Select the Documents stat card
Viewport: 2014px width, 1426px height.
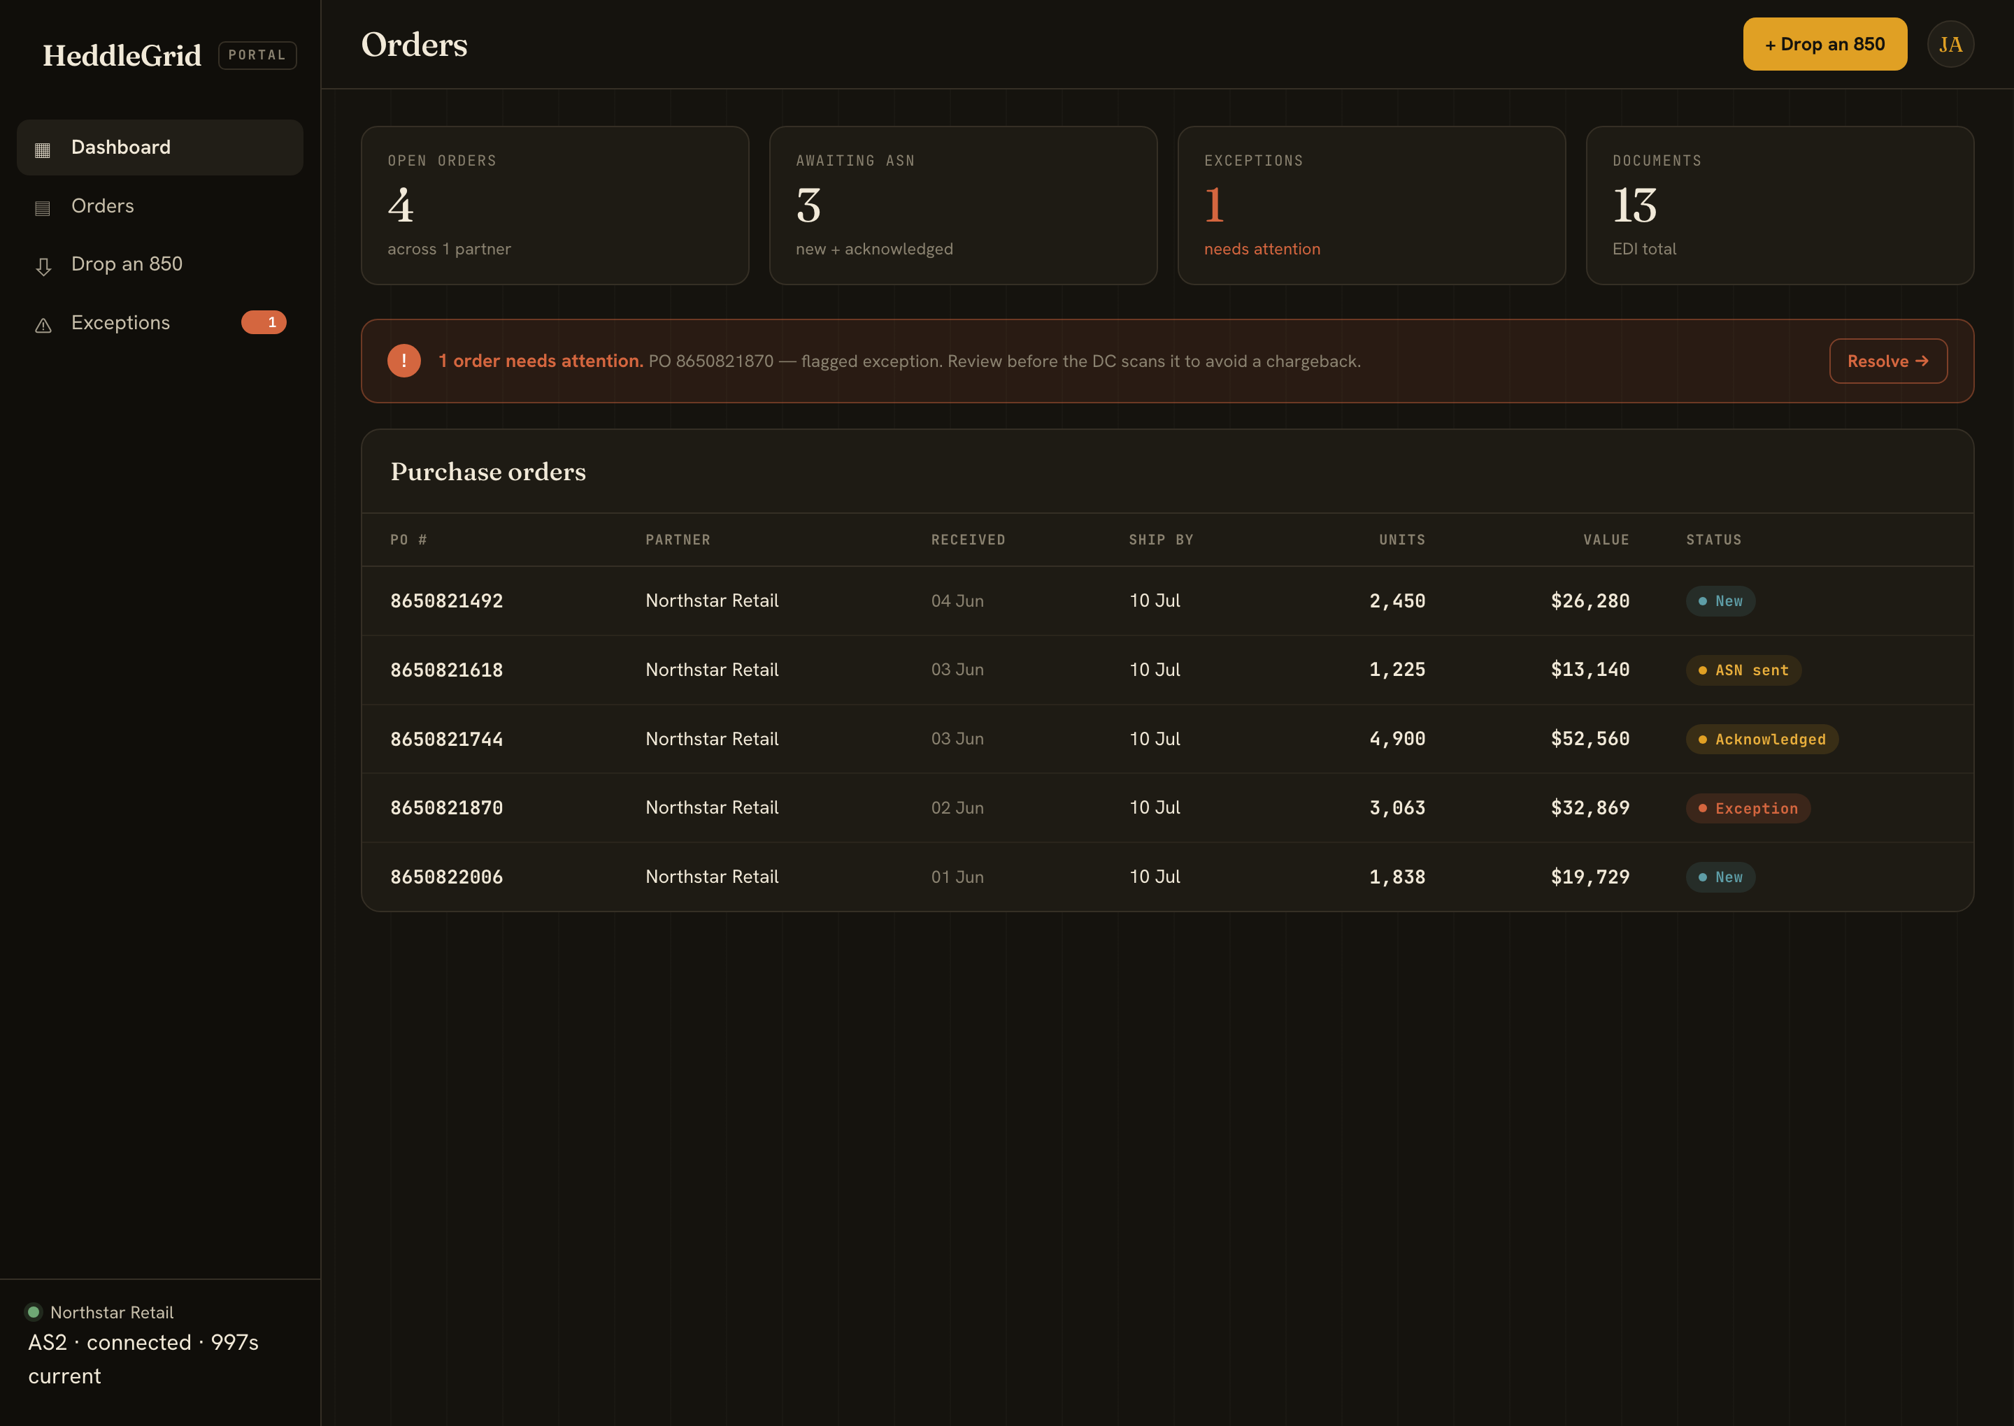[x=1780, y=206]
